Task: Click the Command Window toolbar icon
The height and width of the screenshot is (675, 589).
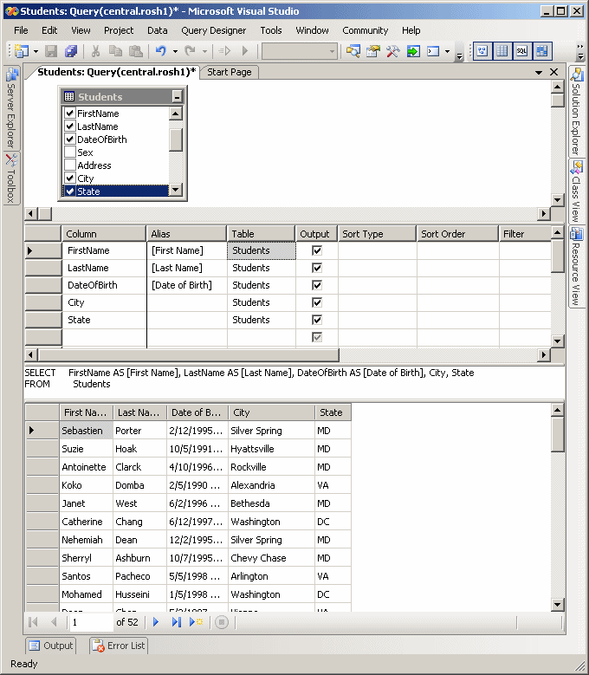Action: pyautogui.click(x=433, y=51)
